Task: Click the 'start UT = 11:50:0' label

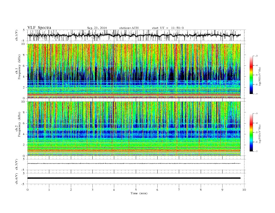Action: 168,28
